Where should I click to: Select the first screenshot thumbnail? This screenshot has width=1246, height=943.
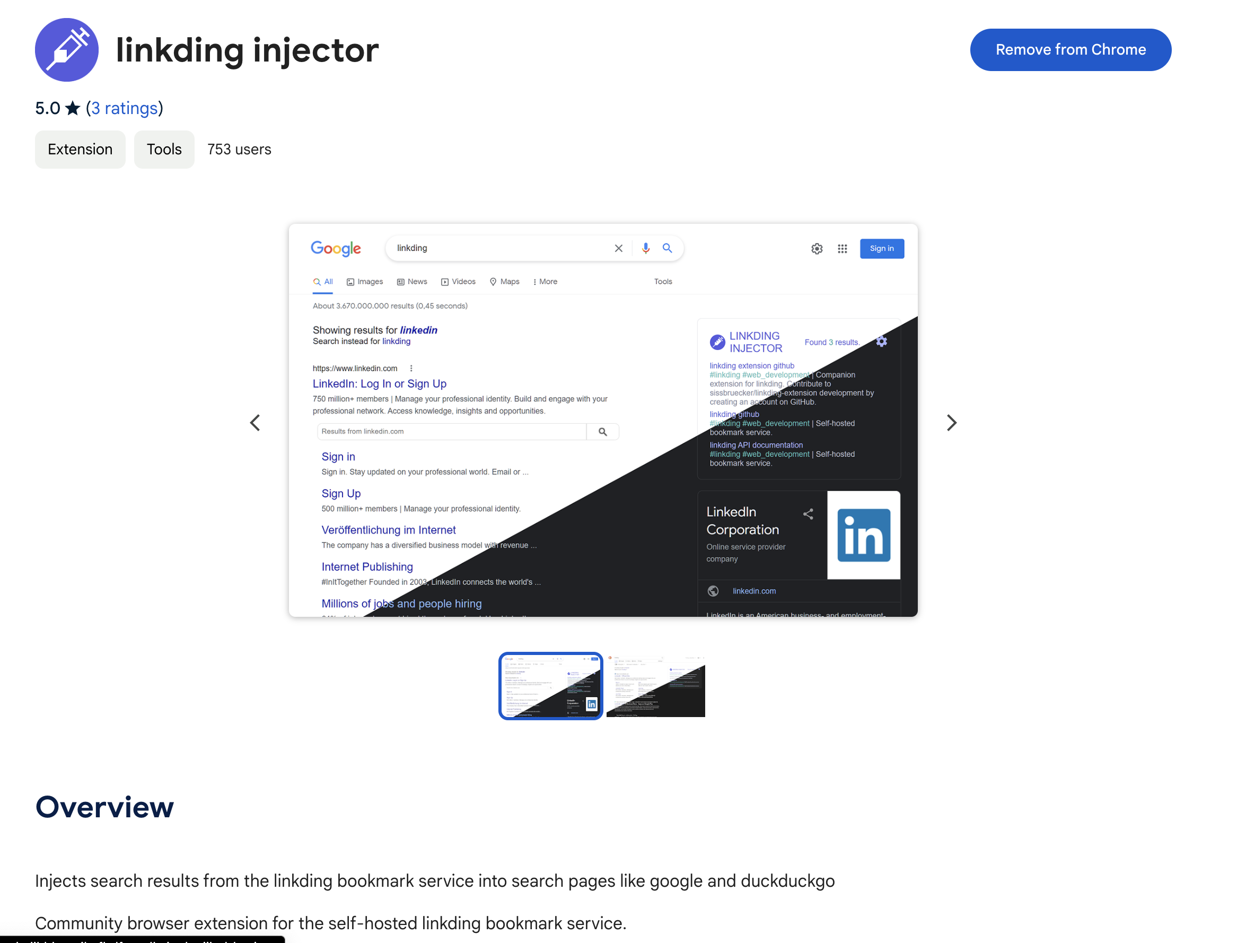(550, 686)
